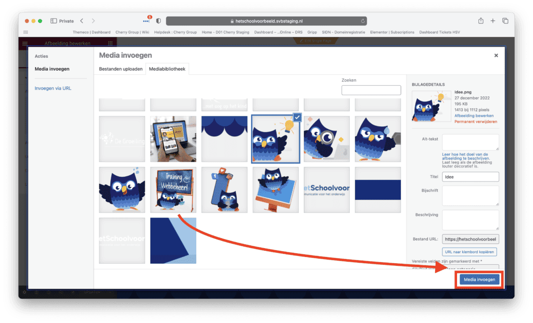The height and width of the screenshot is (323, 533).
Task: Open extension icon with red badge
Action: click(147, 21)
